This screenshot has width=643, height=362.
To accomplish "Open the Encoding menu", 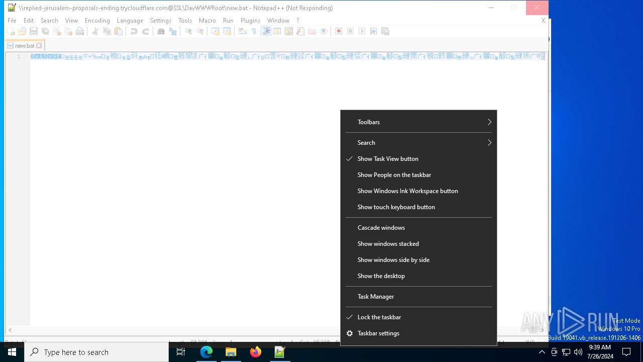I will [97, 21].
